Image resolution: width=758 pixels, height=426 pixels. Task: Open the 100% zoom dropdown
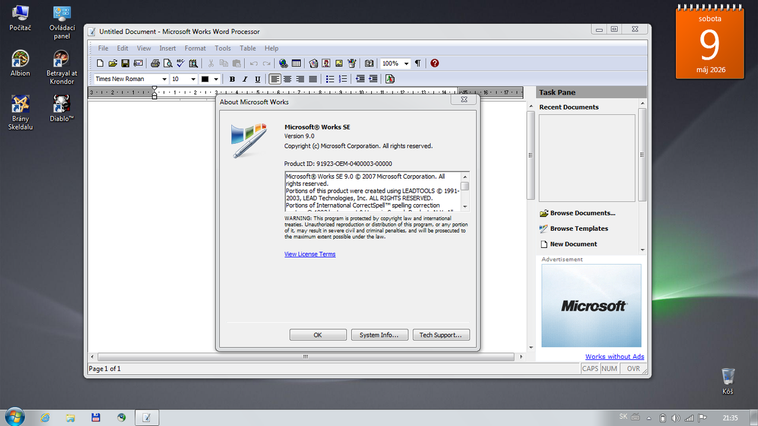pos(406,63)
